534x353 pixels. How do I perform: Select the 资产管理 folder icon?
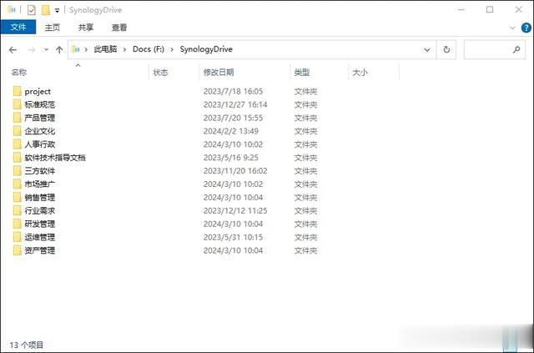click(18, 251)
